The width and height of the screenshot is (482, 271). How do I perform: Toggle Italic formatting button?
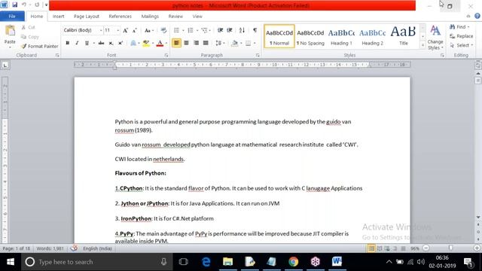(x=77, y=43)
